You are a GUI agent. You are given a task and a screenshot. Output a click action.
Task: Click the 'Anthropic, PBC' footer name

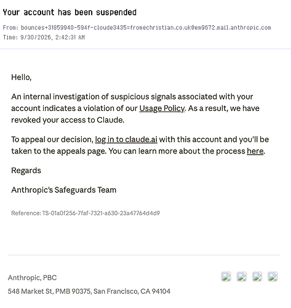(x=32, y=278)
